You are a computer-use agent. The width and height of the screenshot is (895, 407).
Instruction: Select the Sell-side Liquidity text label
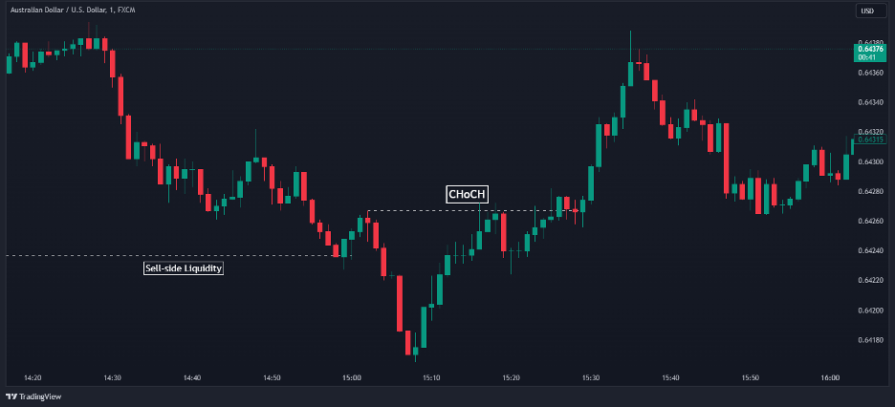183,268
